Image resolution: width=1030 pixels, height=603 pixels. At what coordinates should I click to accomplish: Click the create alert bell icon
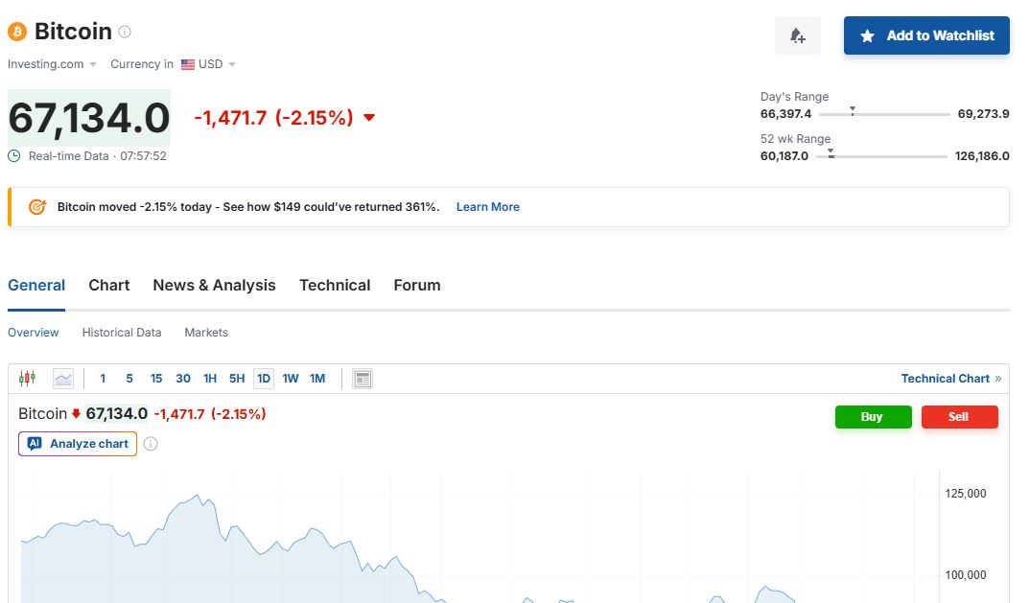point(797,35)
